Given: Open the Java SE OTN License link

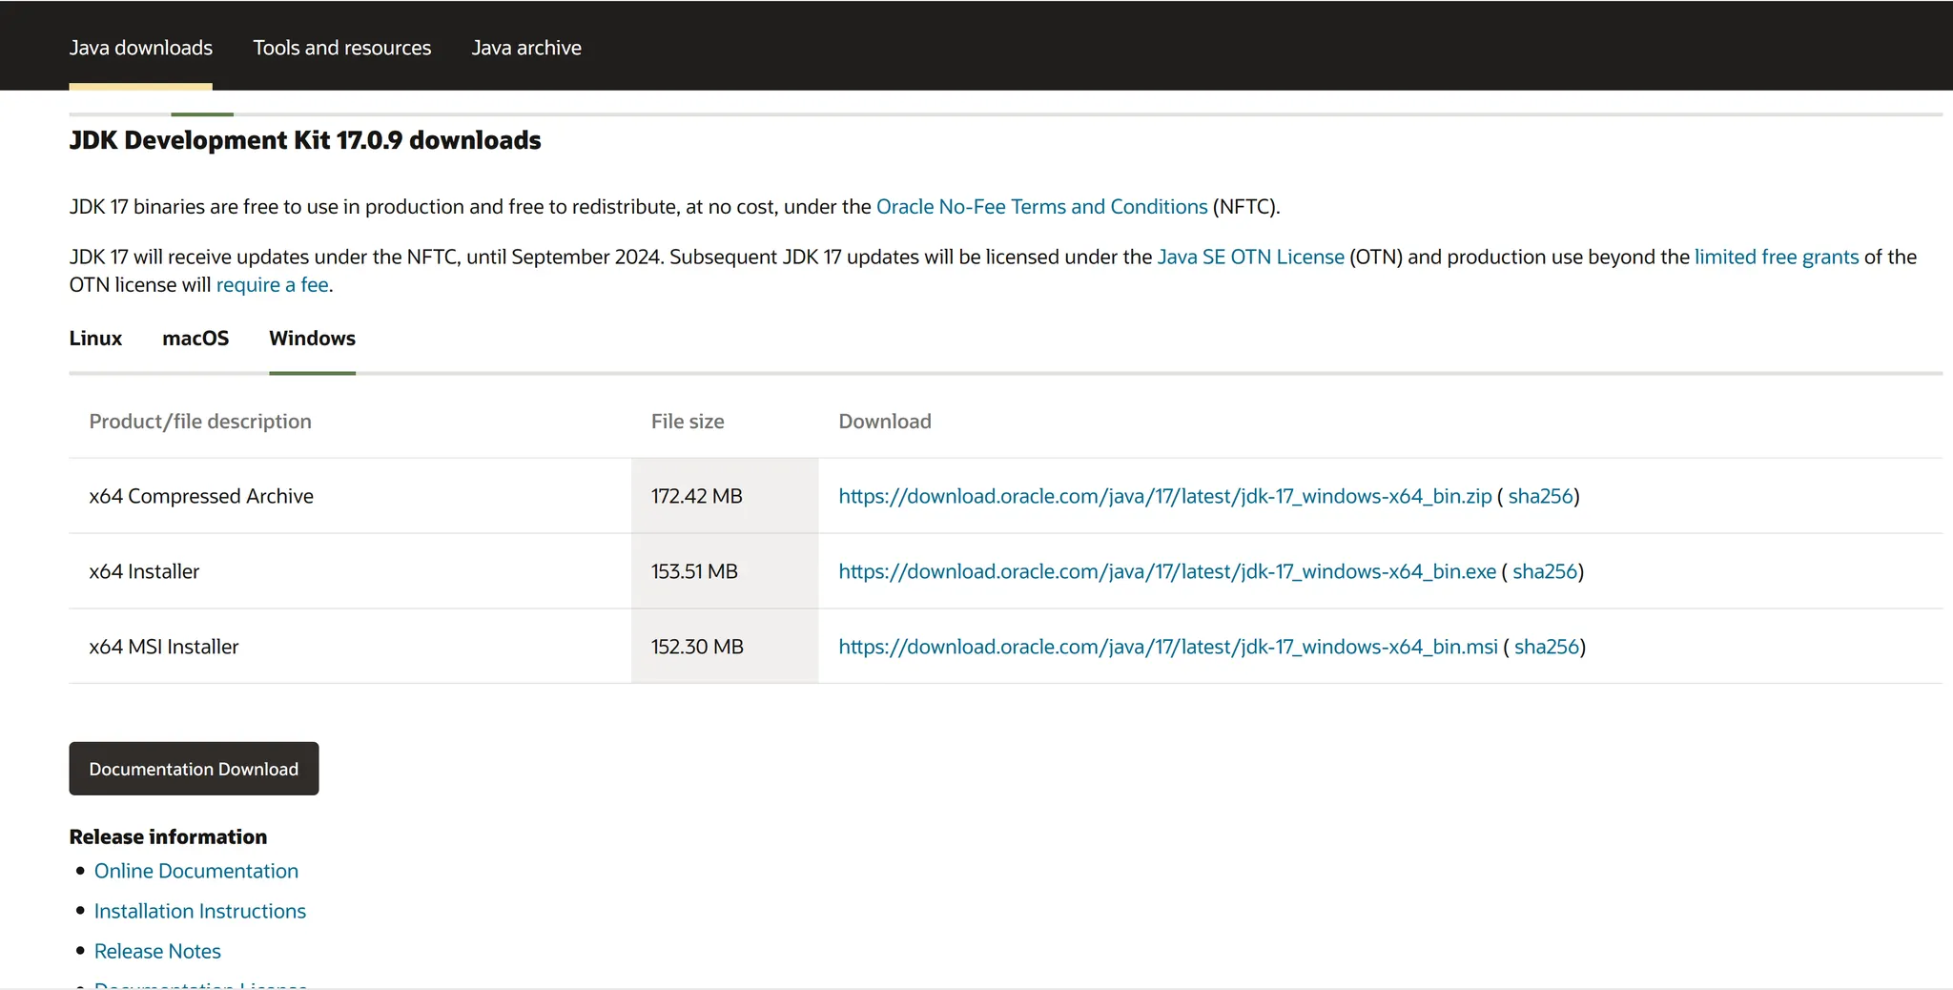Looking at the screenshot, I should [1250, 258].
